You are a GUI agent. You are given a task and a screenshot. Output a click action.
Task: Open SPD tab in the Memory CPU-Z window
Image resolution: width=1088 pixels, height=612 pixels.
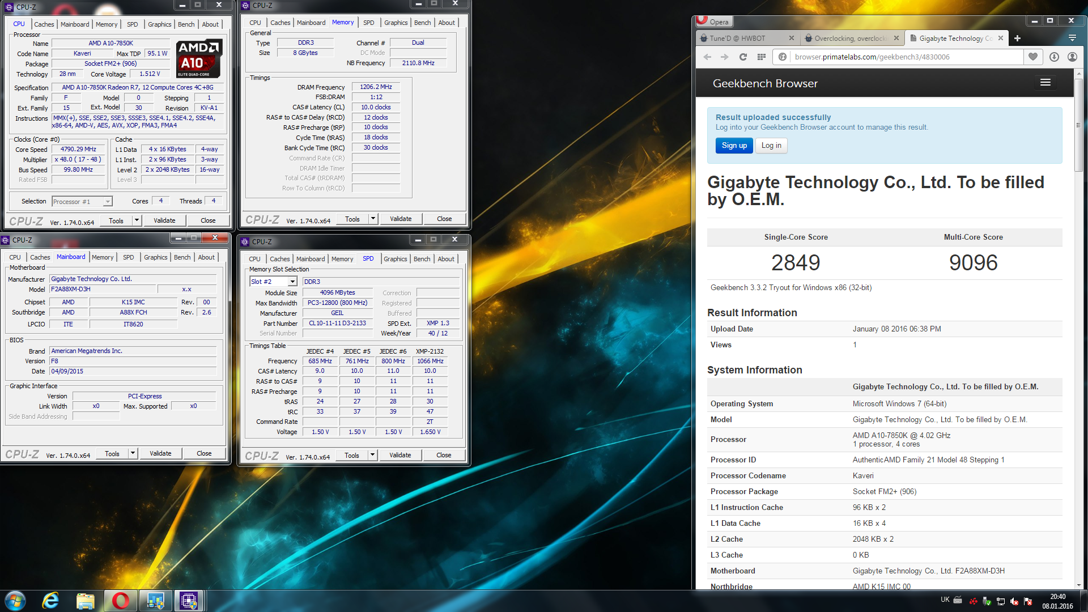coord(368,23)
